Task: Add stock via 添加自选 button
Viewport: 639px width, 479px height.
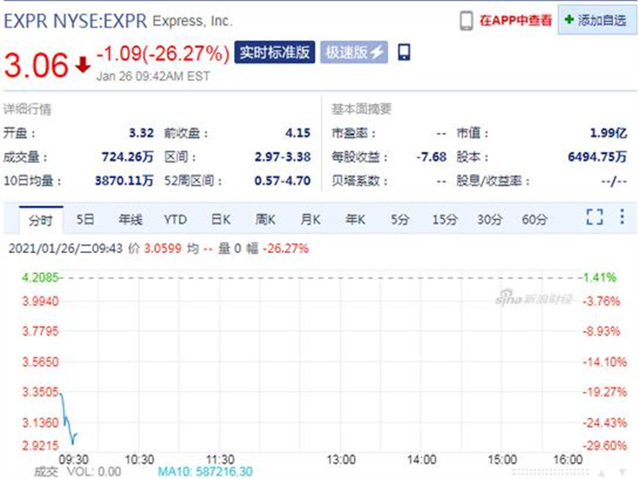Action: (x=597, y=20)
